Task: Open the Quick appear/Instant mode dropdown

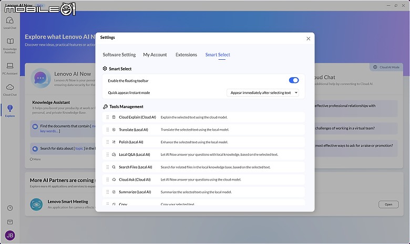Action: point(263,93)
